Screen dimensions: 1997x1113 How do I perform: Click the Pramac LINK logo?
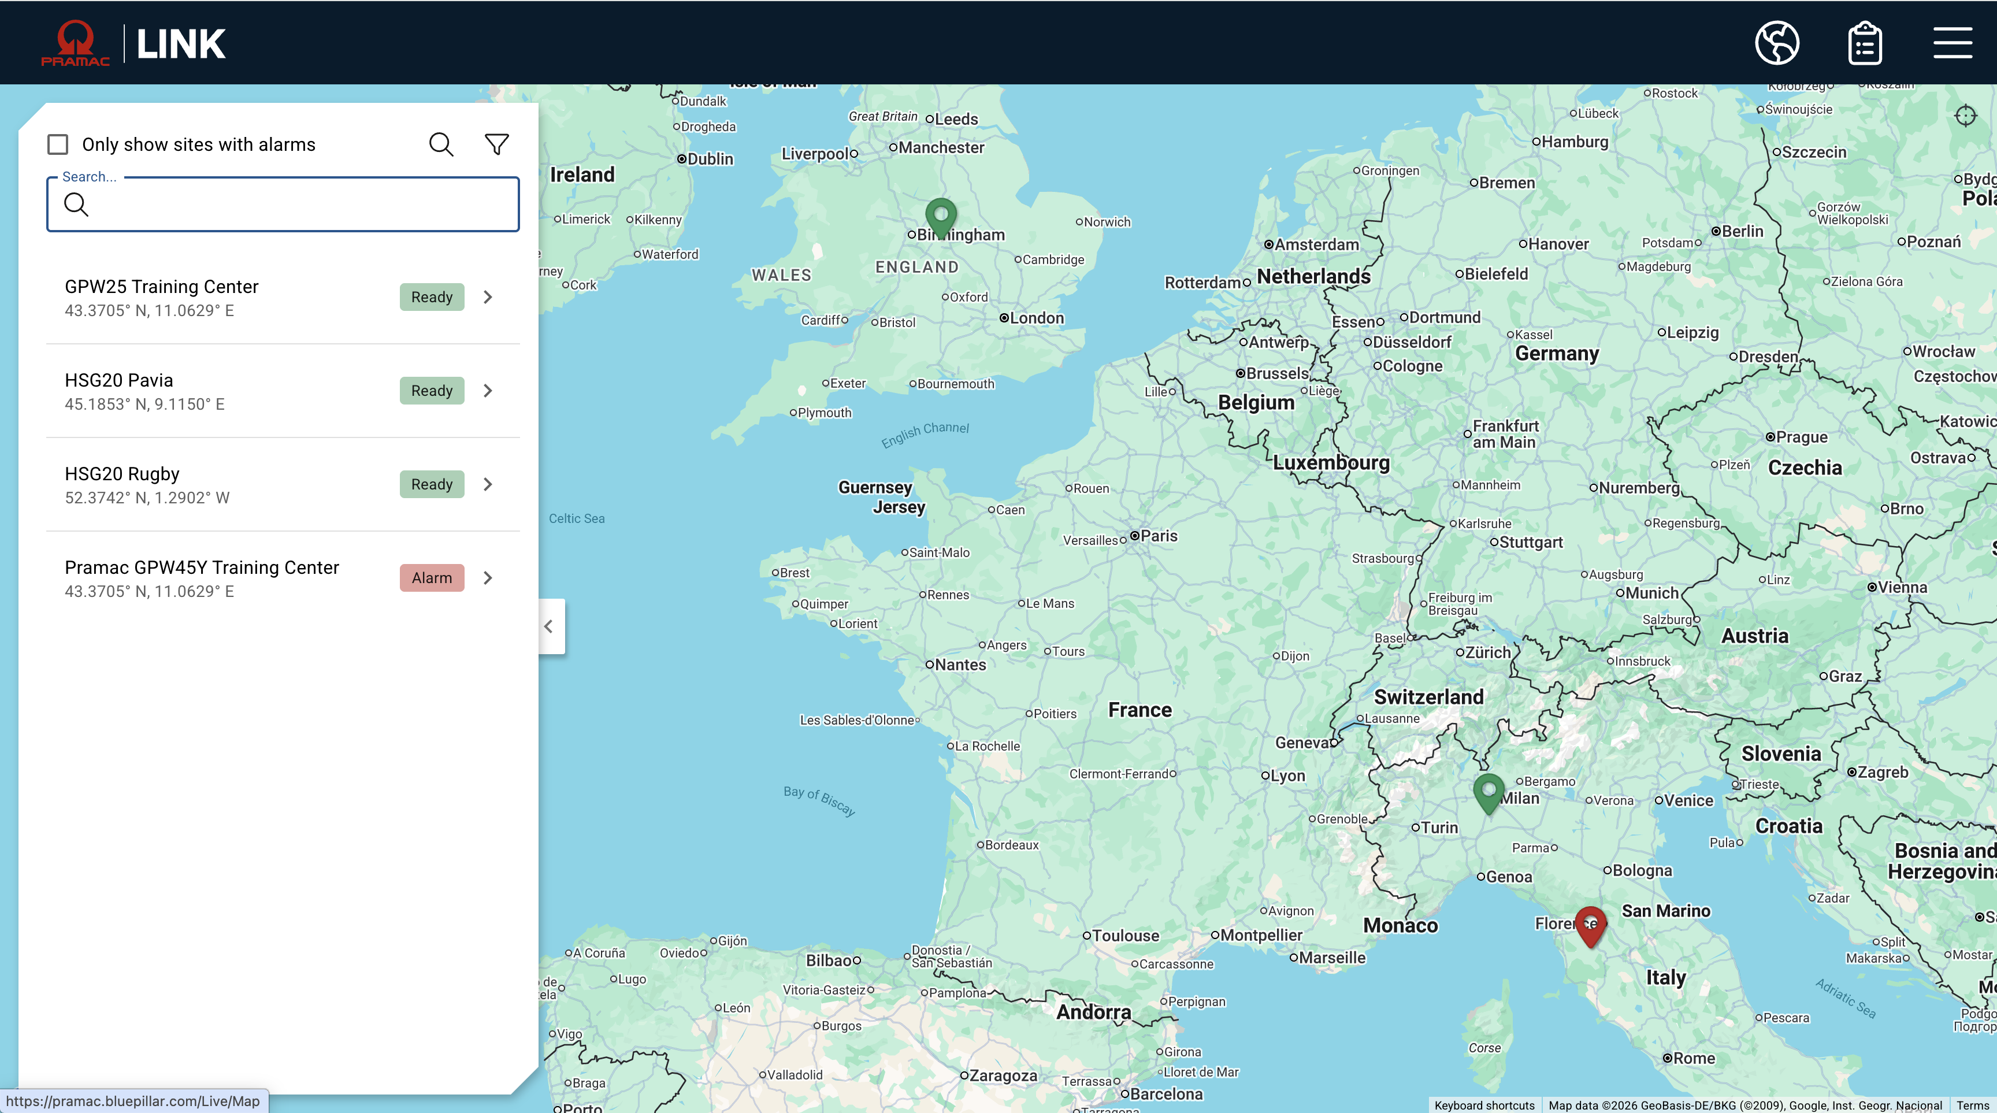click(133, 43)
